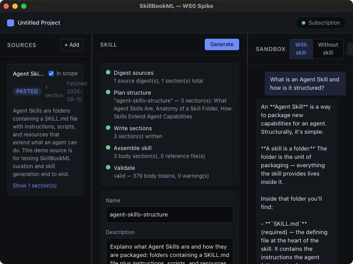Image resolution: width=353 pixels, height=264 pixels.
Task: Click the Name field label
Action: [113, 201]
